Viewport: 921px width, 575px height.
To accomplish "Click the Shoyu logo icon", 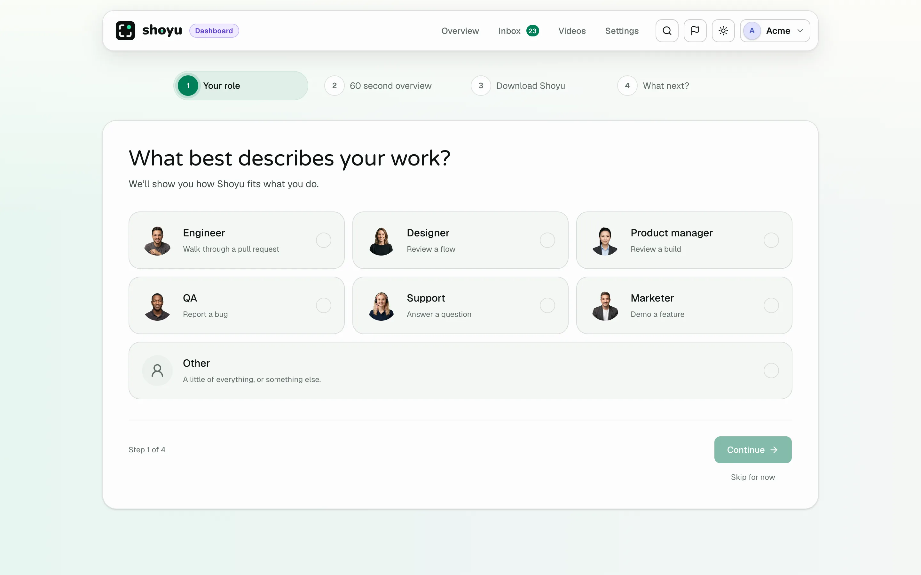I will [x=125, y=31].
